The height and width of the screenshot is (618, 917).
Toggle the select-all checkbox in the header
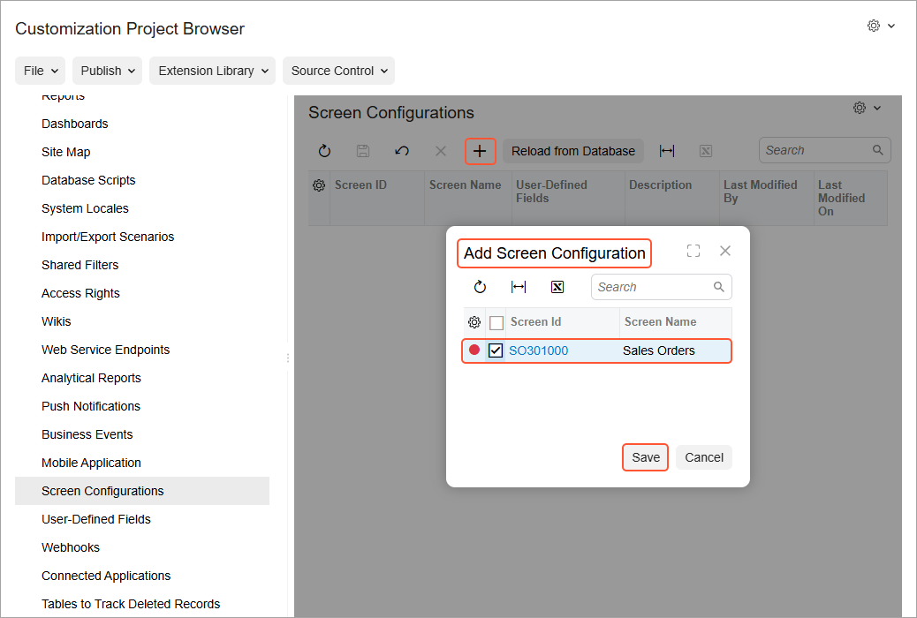pos(496,322)
